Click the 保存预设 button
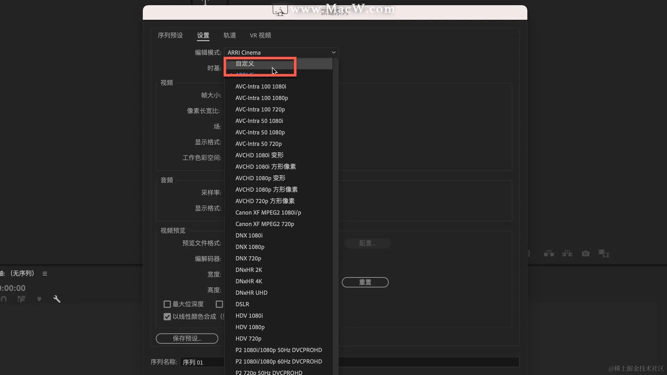Image resolution: width=667 pixels, height=375 pixels. (x=187, y=339)
